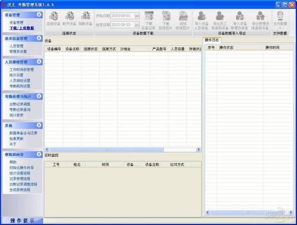Click 人员容量 column header

[178, 49]
